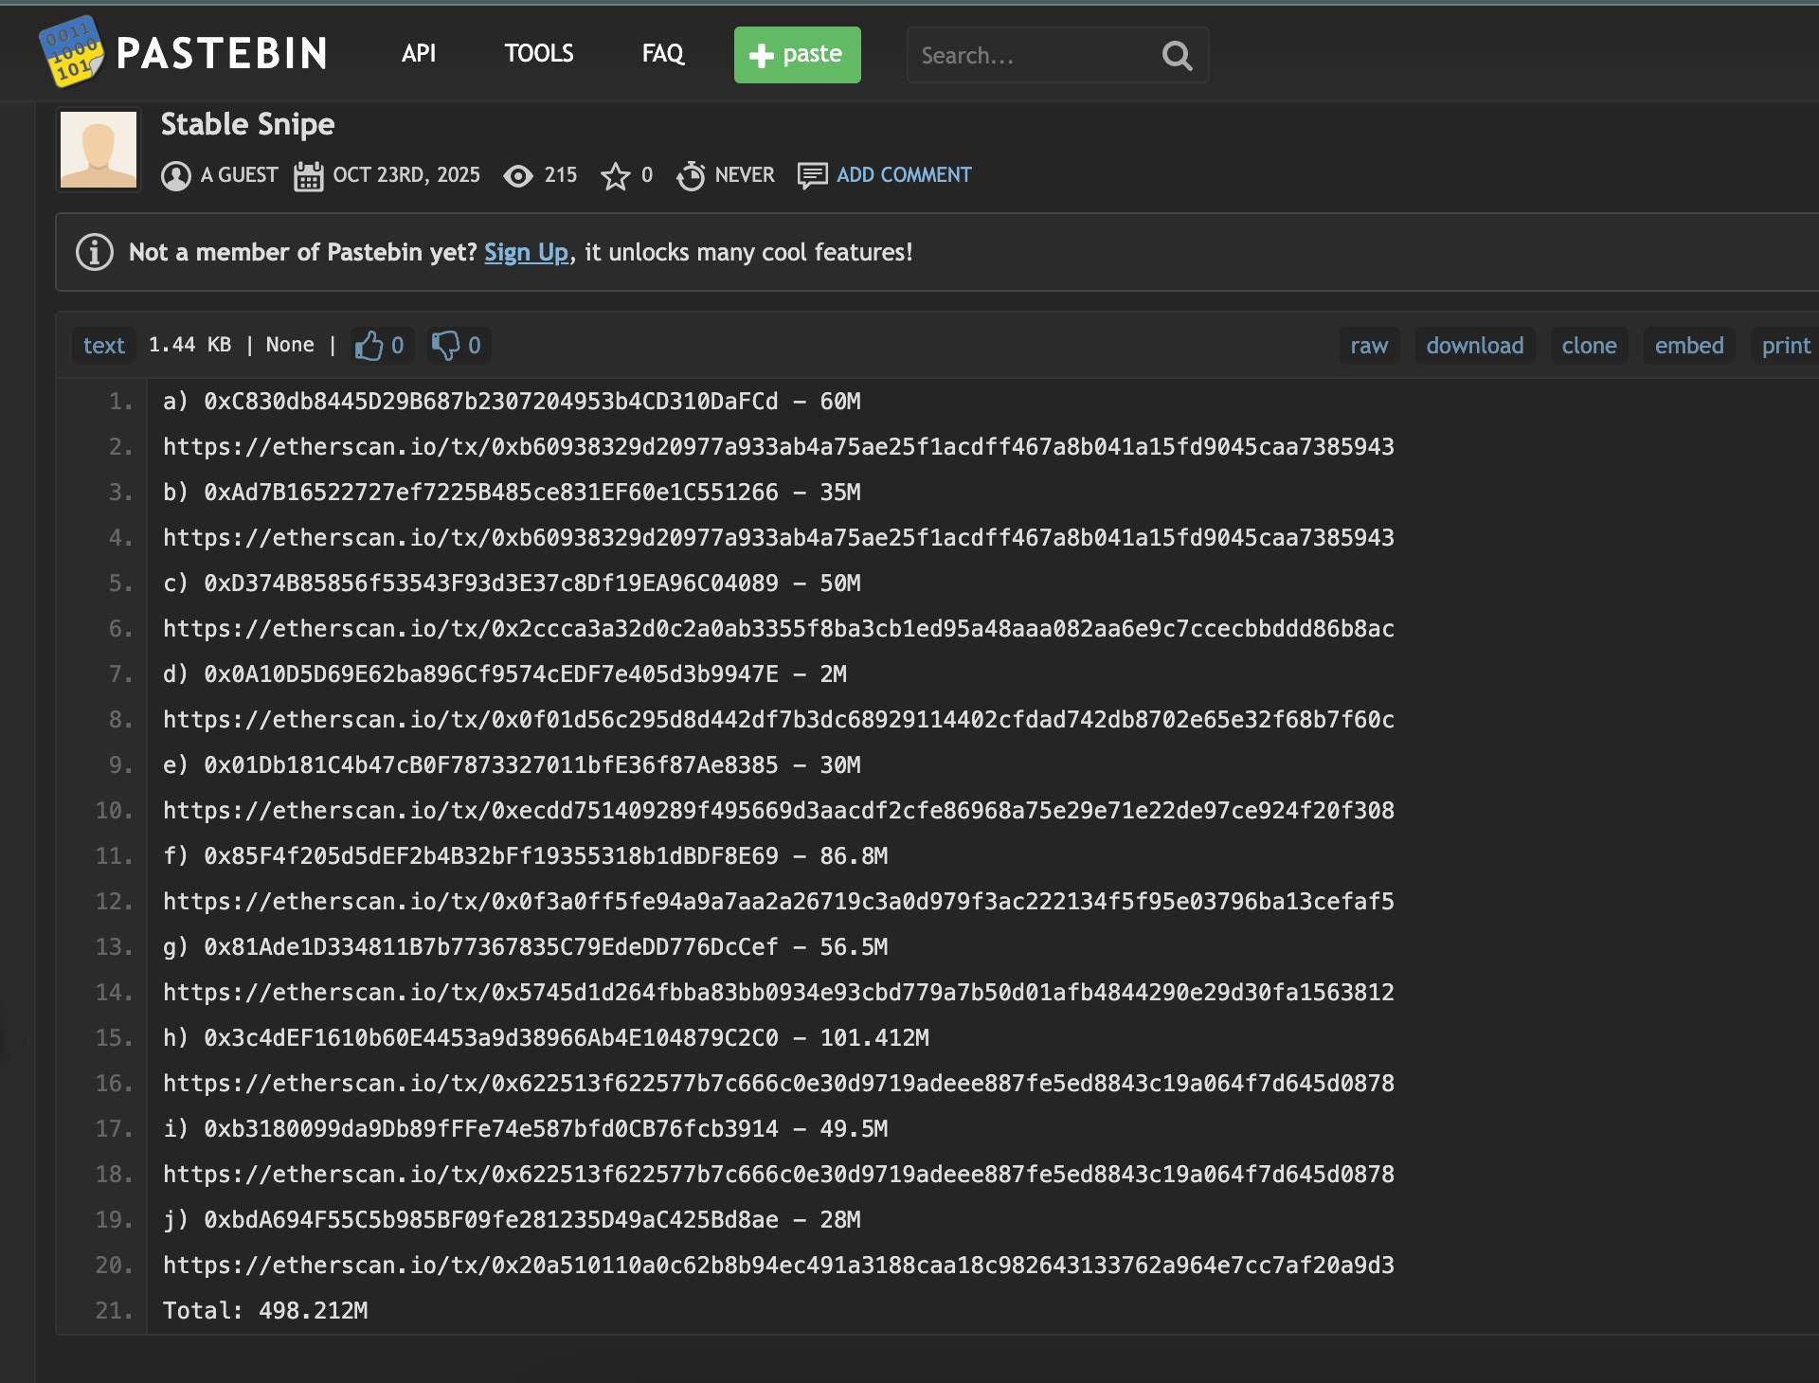This screenshot has width=1819, height=1383.
Task: Click the guest avatar thumbnail
Action: [x=99, y=150]
